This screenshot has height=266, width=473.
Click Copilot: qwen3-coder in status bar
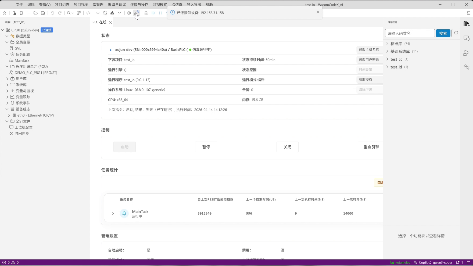click(433, 263)
